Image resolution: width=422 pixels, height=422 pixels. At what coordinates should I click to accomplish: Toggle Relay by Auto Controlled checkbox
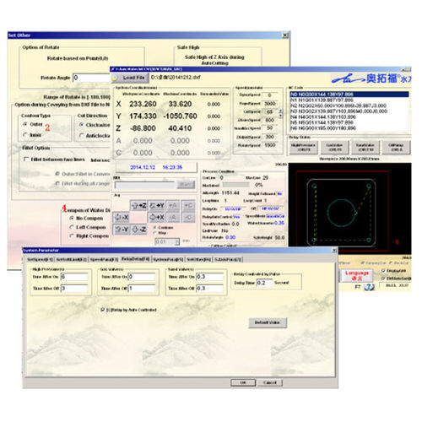(x=103, y=310)
